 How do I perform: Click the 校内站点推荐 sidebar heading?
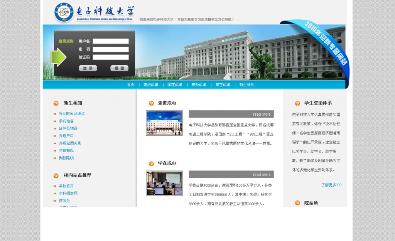[x=77, y=175]
